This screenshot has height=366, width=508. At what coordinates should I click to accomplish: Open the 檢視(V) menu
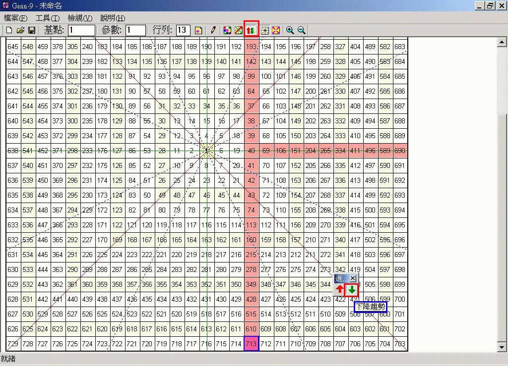[80, 18]
